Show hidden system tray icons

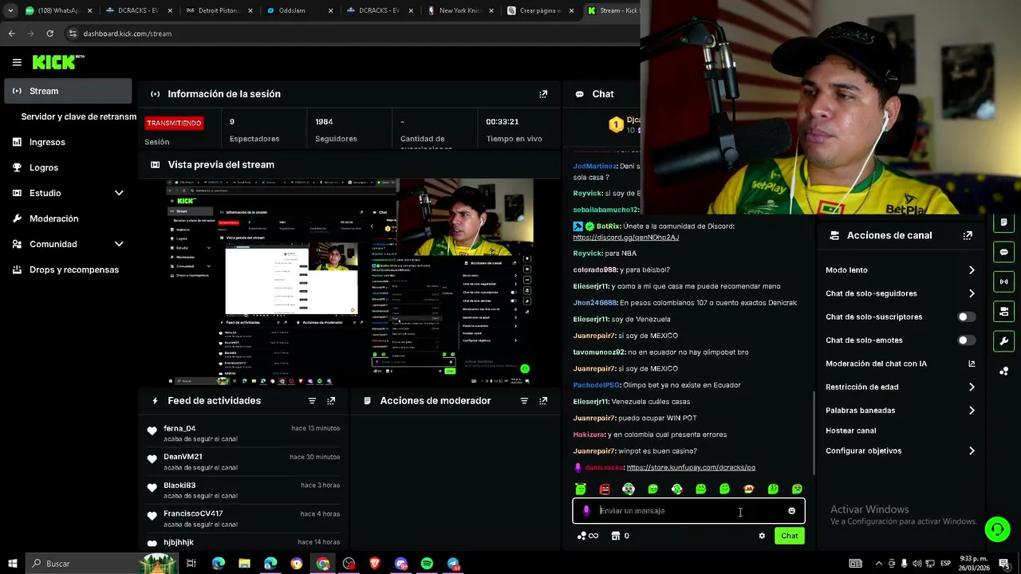pos(878,564)
